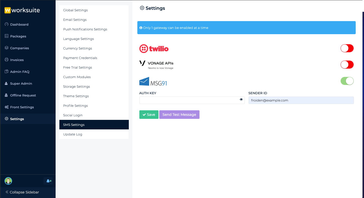364x198 pixels.
Task: Open Global Settings
Action: click(x=94, y=10)
